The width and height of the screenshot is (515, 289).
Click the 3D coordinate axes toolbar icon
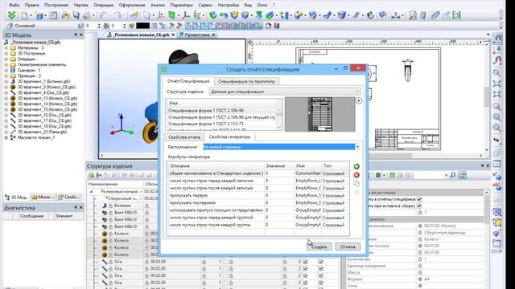186,15
